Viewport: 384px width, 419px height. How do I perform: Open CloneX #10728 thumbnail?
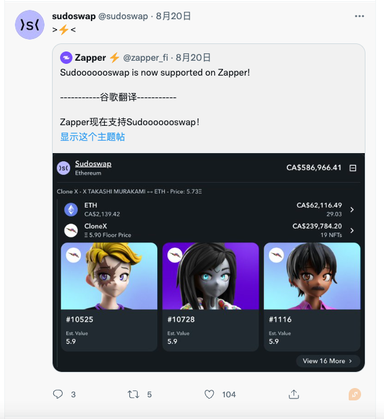coord(211,276)
